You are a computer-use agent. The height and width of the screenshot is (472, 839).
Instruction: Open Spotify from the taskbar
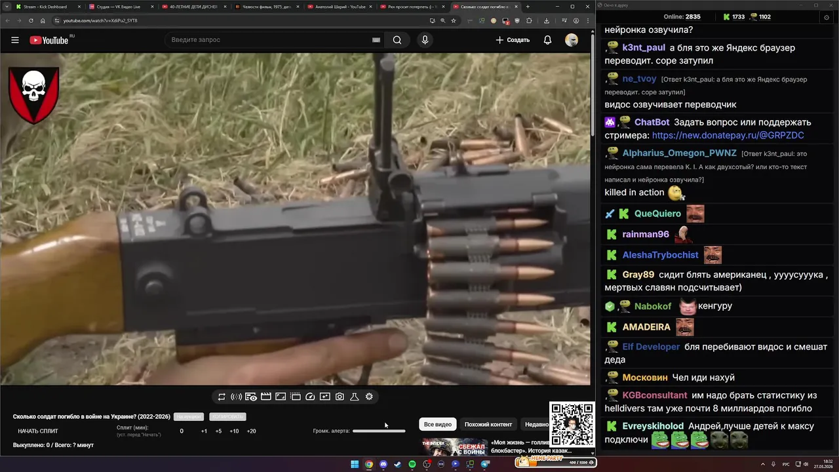point(412,464)
